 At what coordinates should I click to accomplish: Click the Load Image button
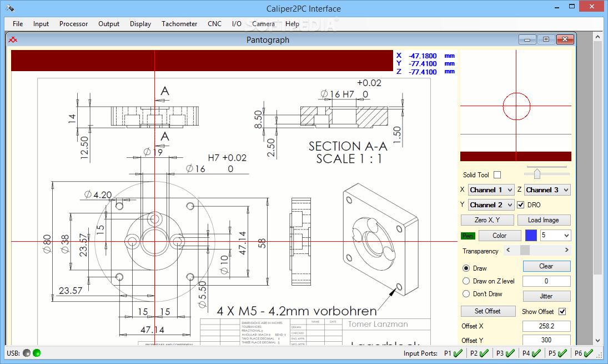pyautogui.click(x=544, y=220)
